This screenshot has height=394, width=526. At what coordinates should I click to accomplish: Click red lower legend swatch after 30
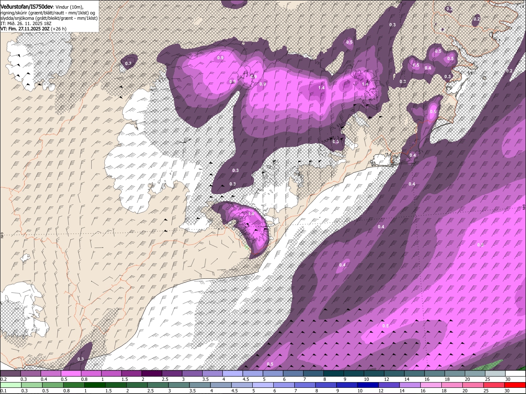tap(516, 385)
